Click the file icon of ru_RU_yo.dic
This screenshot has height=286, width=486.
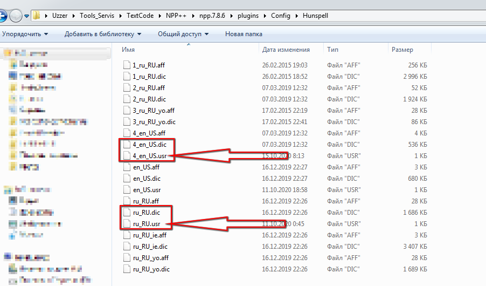click(x=127, y=269)
